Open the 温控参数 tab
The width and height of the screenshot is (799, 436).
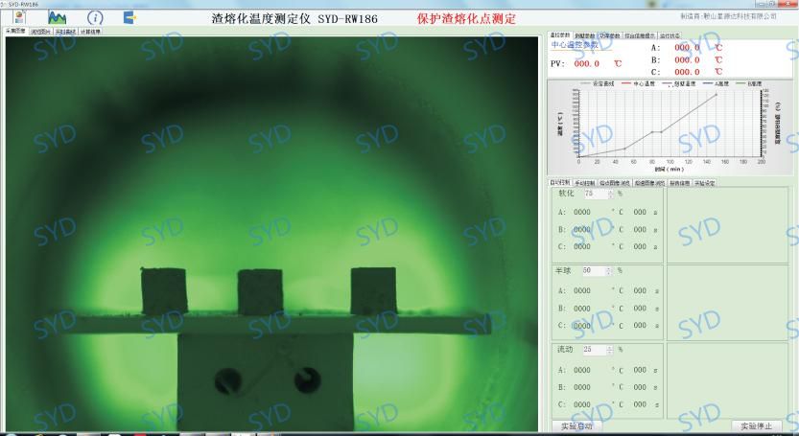coord(560,35)
